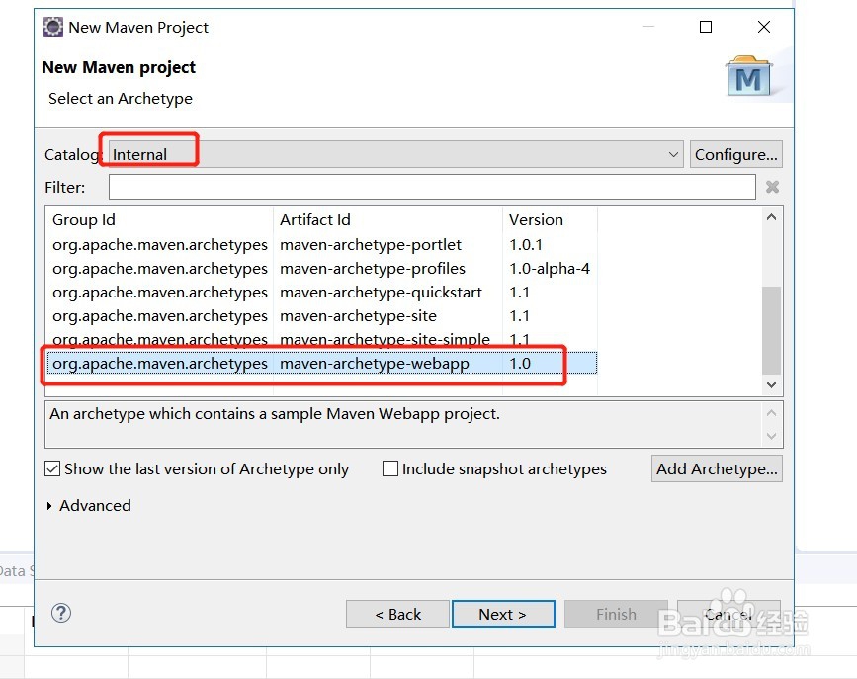Click the Next button
Image resolution: width=857 pixels, height=679 pixels.
click(x=502, y=614)
